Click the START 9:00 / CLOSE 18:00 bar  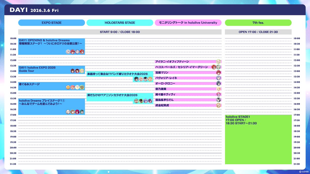pyautogui.click(x=120, y=32)
